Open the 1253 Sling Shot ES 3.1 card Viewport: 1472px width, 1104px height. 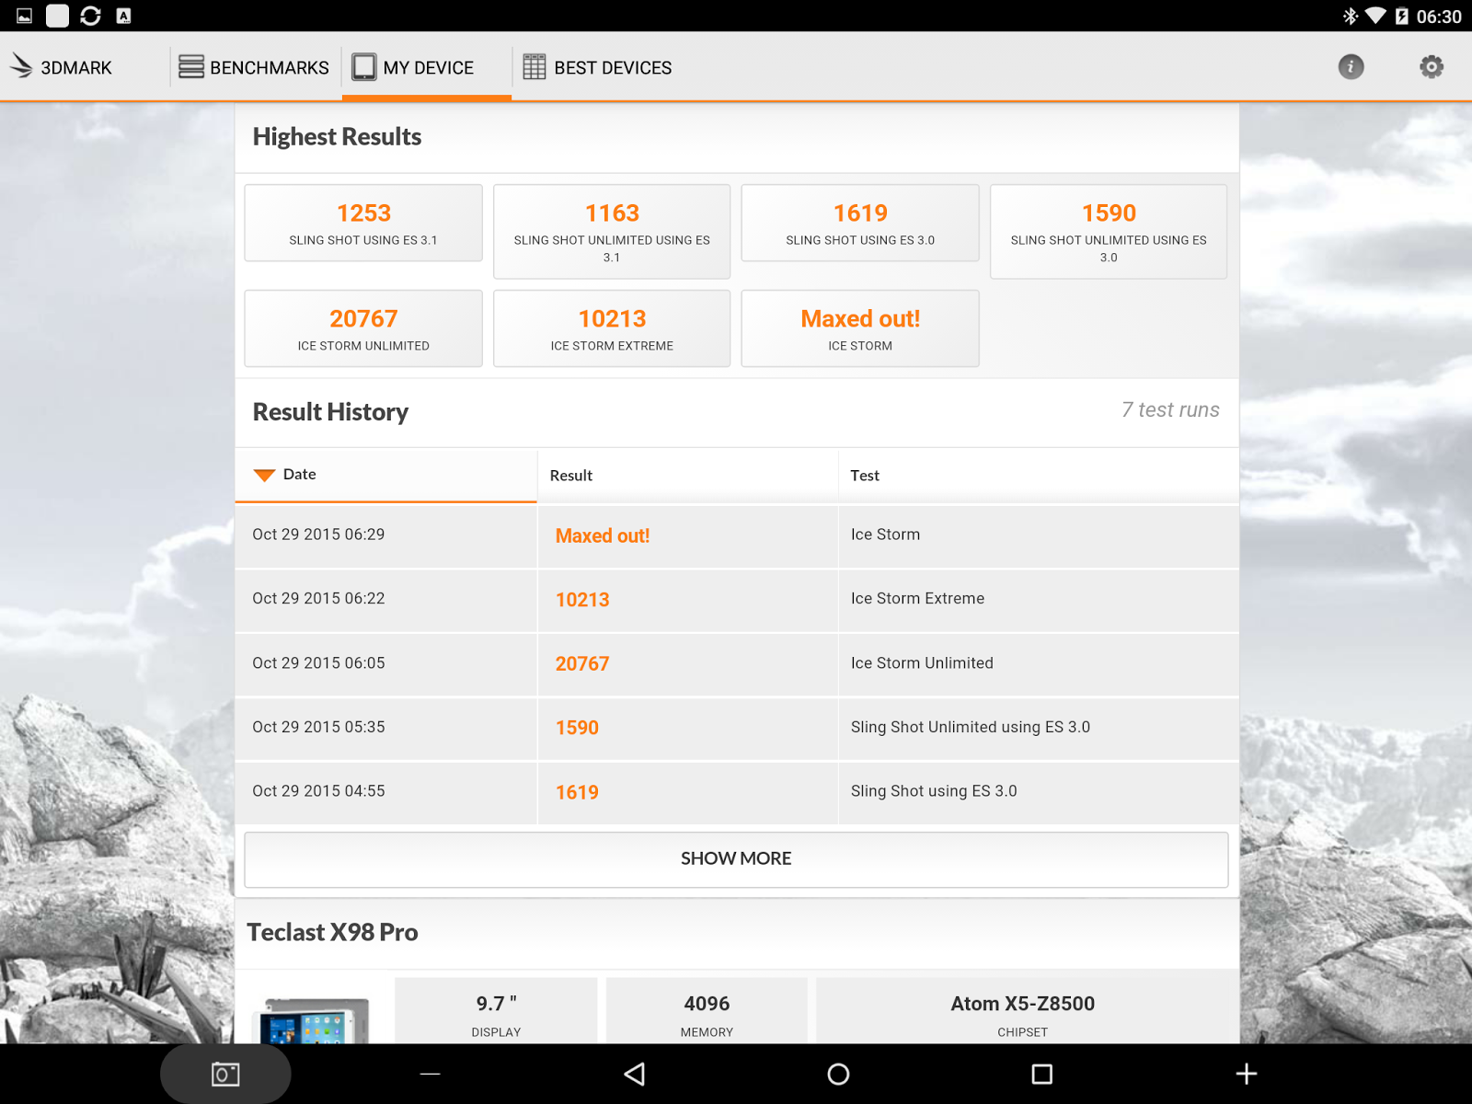(x=363, y=224)
